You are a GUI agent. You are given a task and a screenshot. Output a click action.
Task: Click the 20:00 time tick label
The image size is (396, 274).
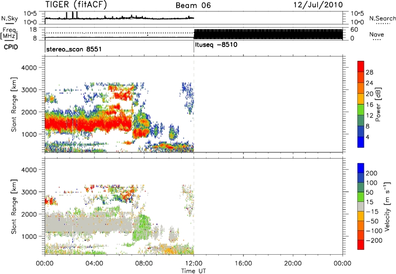(293, 264)
